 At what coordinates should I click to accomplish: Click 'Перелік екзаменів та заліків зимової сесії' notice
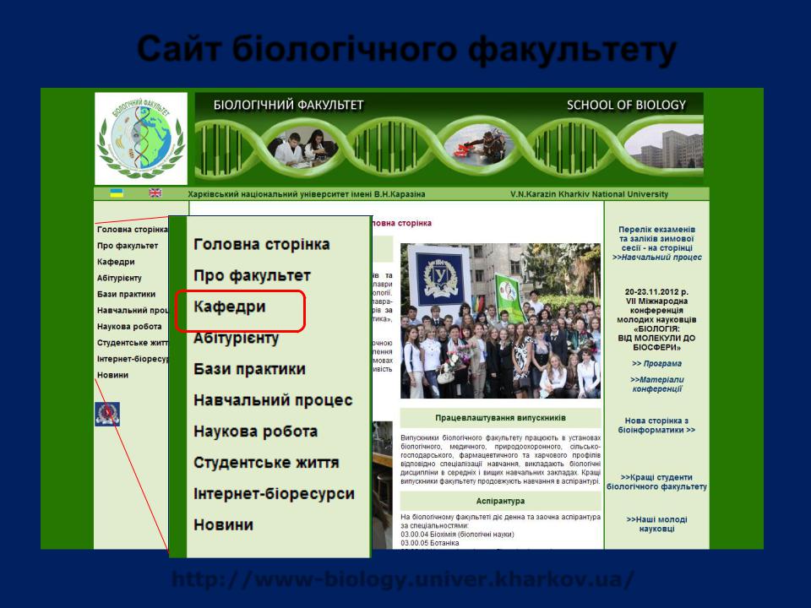click(657, 238)
